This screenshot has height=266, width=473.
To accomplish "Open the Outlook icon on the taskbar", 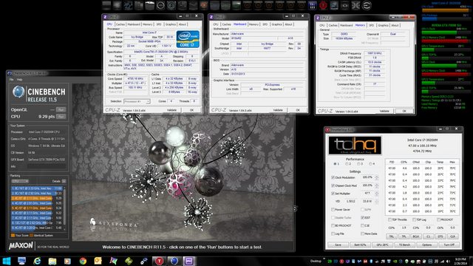I will pyautogui.click(x=98, y=261).
